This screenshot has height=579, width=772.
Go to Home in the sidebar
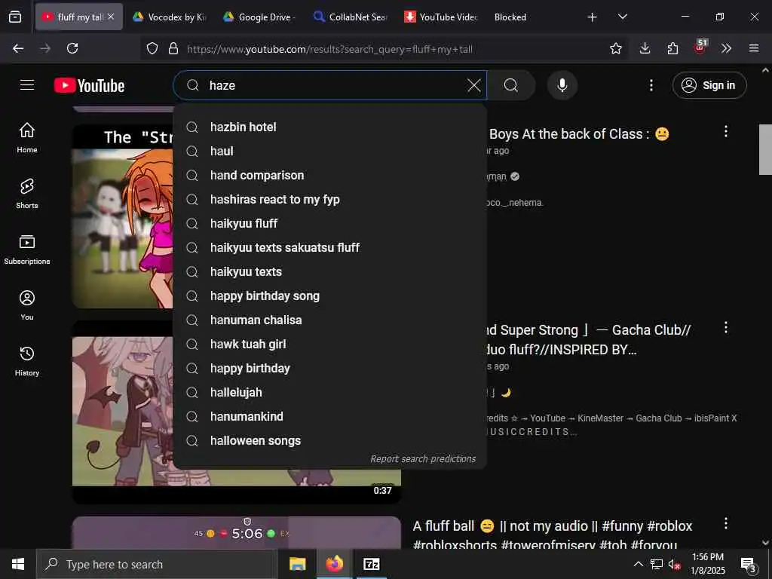coord(27,138)
